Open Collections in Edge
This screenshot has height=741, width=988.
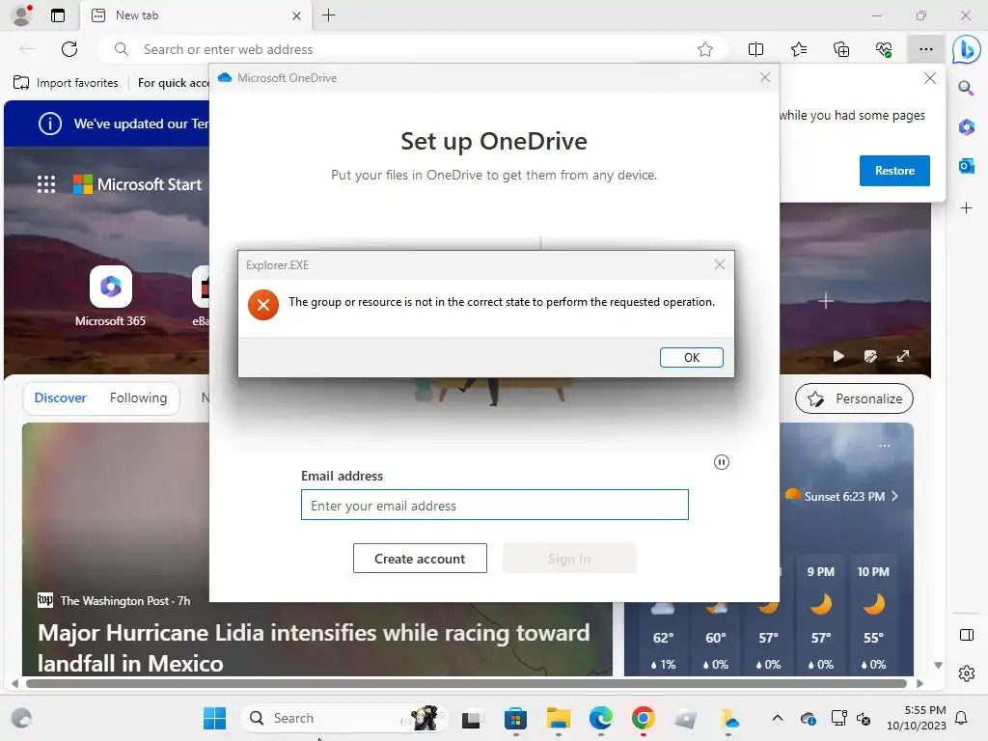pyautogui.click(x=841, y=49)
